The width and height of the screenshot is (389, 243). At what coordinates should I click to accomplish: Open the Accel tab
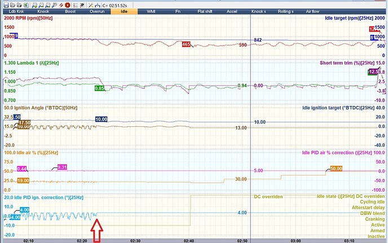[x=232, y=11]
